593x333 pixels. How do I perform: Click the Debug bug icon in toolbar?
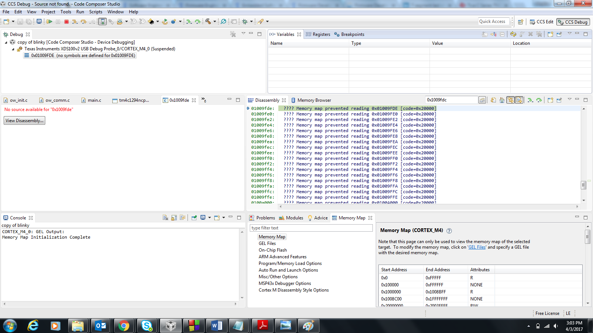(245, 22)
